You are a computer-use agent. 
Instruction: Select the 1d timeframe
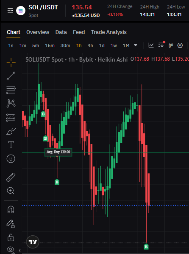click(102, 45)
